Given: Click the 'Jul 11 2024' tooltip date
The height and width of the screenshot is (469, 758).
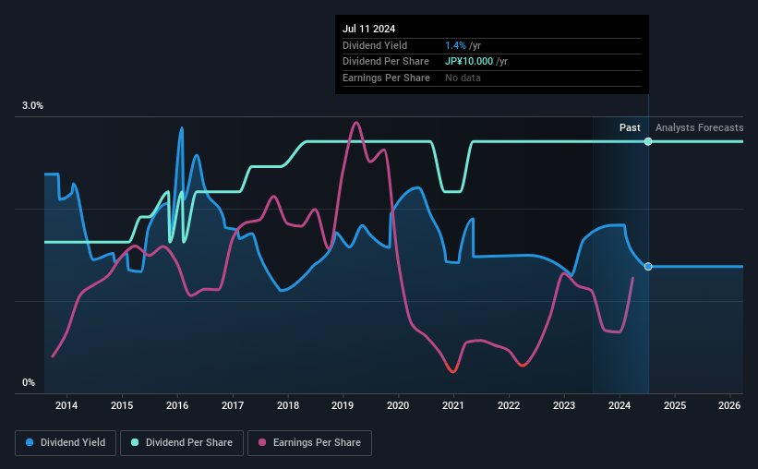Looking at the screenshot, I should pyautogui.click(x=369, y=29).
